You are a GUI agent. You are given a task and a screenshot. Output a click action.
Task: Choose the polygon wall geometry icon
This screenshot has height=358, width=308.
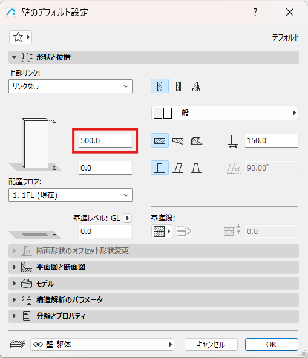tap(196, 140)
